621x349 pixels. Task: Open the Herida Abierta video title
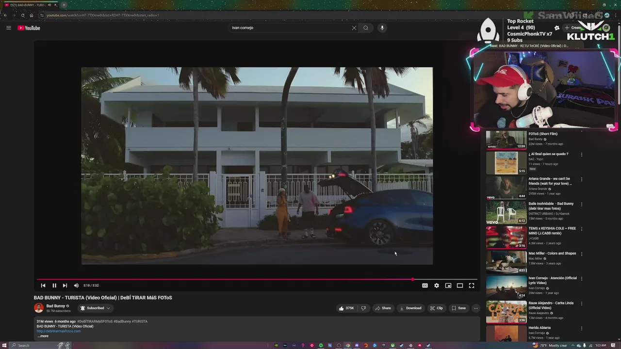tap(539, 328)
